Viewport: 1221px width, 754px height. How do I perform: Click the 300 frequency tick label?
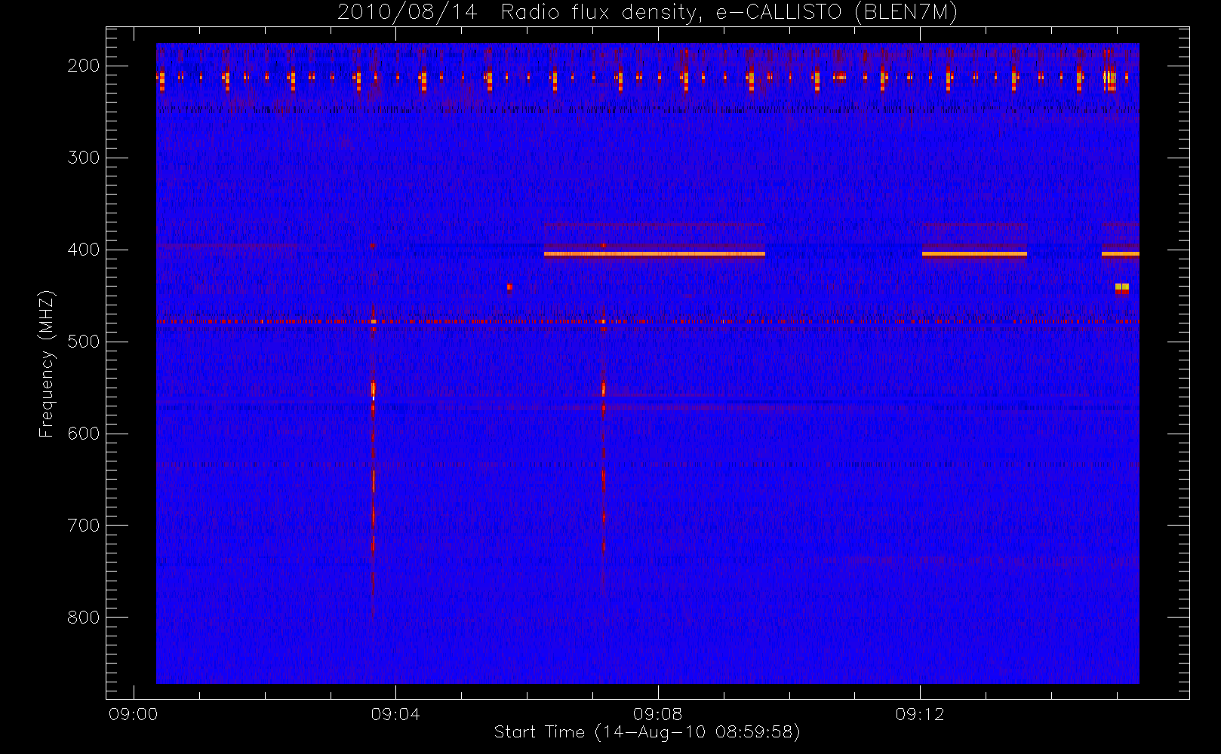(84, 158)
